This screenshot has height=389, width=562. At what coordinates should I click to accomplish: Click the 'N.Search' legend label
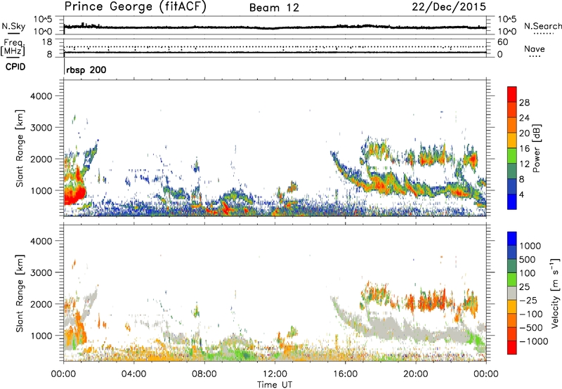tap(542, 26)
